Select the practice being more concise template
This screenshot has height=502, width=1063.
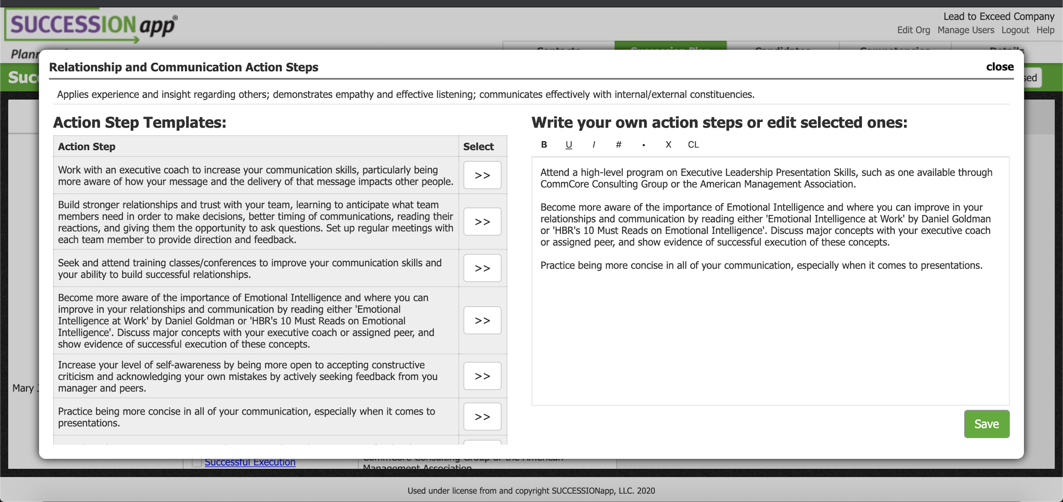[482, 417]
